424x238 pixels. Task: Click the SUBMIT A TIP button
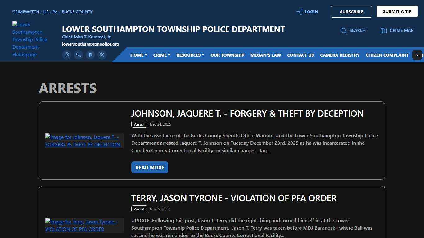point(397,11)
